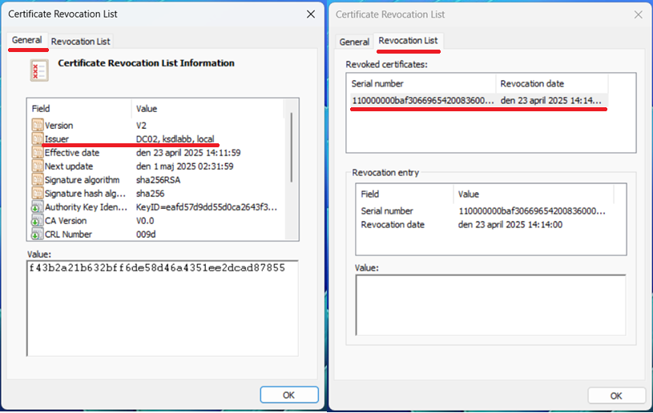Click revocation date den 23 april 2025 14:14... in list
The width and height of the screenshot is (653, 413).
tap(551, 100)
